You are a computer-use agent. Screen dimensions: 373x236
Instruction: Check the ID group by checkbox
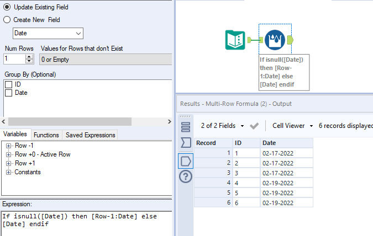[9, 84]
